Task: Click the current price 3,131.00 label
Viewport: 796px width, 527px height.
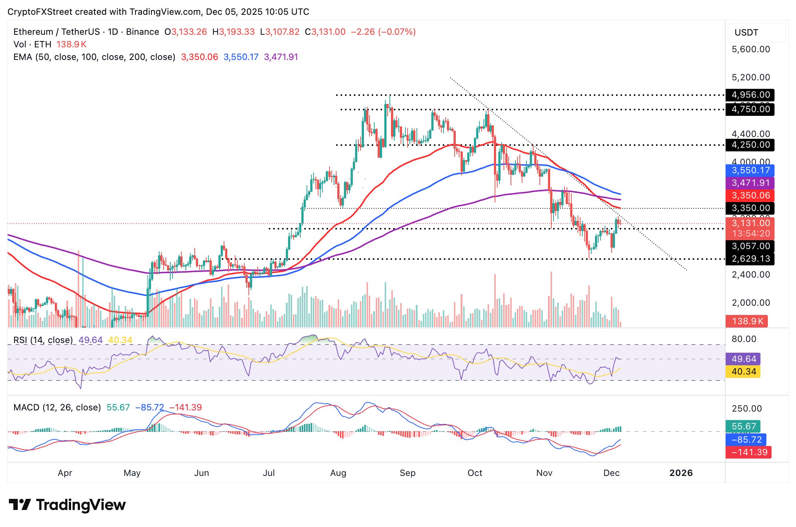Action: (750, 223)
